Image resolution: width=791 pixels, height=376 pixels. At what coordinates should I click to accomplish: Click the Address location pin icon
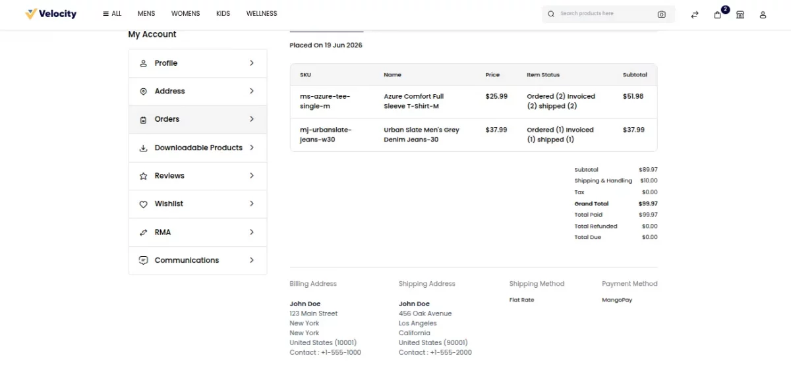tap(143, 92)
